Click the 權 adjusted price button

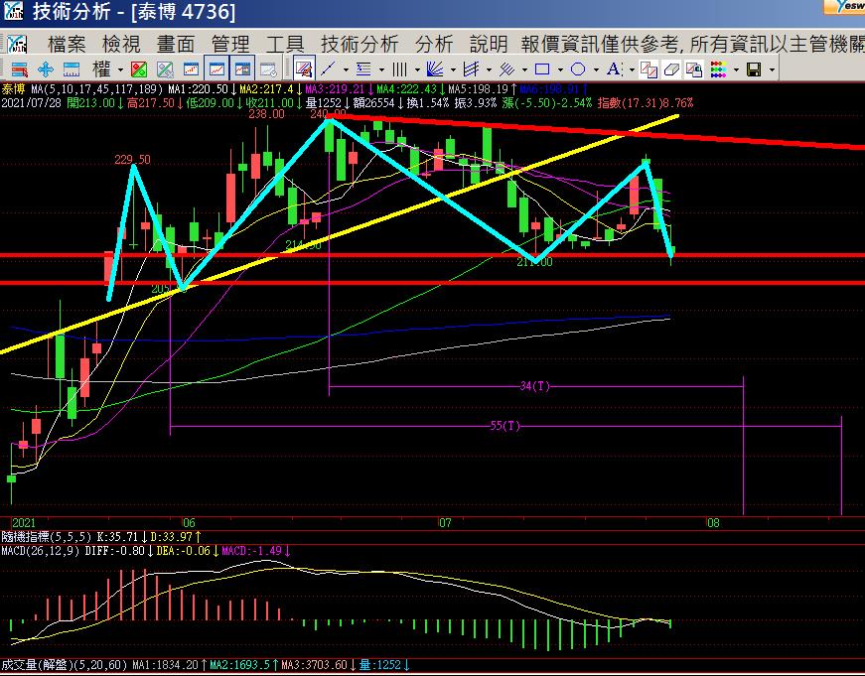click(101, 69)
